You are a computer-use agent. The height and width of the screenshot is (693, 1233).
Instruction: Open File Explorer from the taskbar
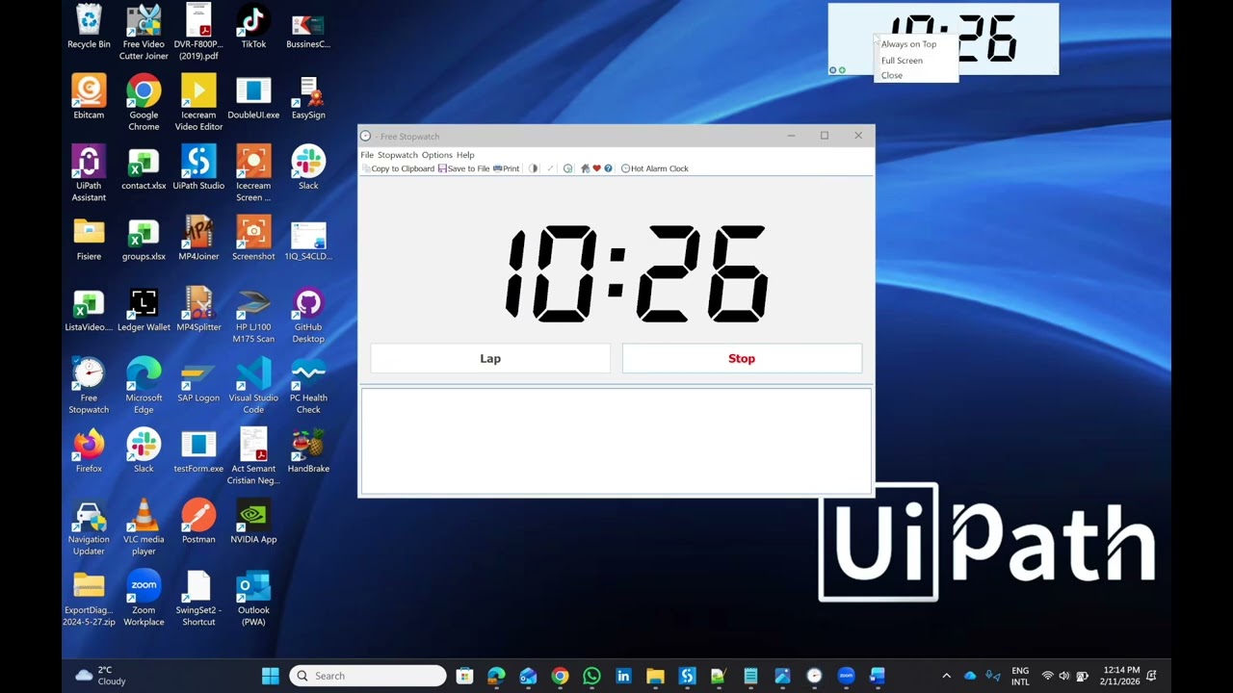coord(655,676)
